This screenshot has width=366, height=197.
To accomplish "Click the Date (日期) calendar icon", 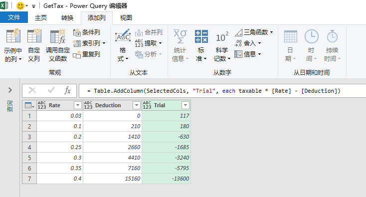I will click(x=291, y=36).
